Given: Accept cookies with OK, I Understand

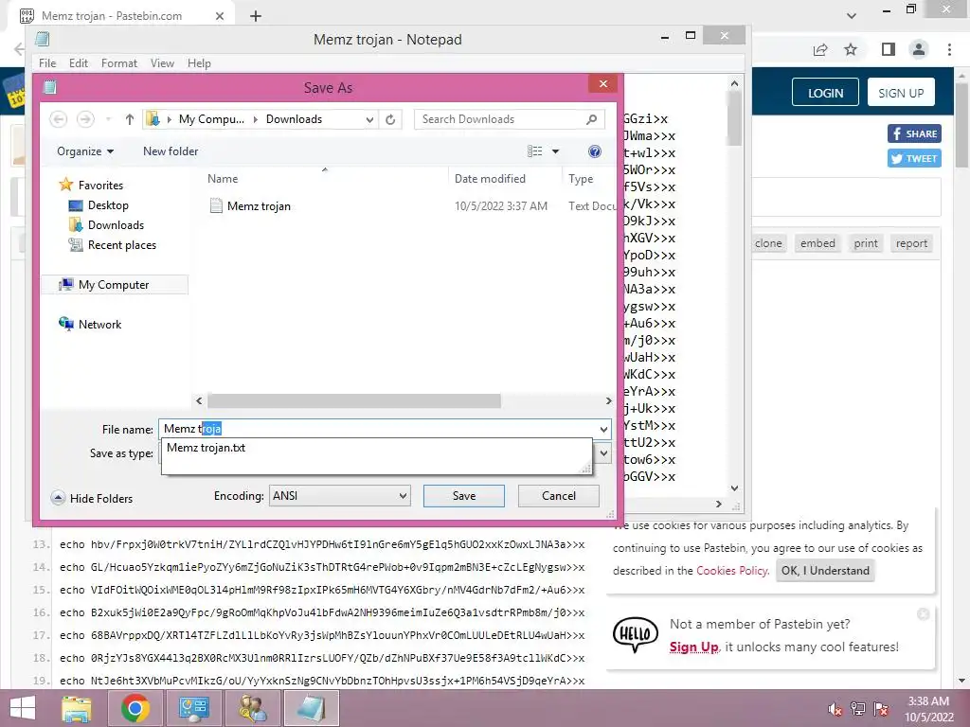Looking at the screenshot, I should (825, 571).
